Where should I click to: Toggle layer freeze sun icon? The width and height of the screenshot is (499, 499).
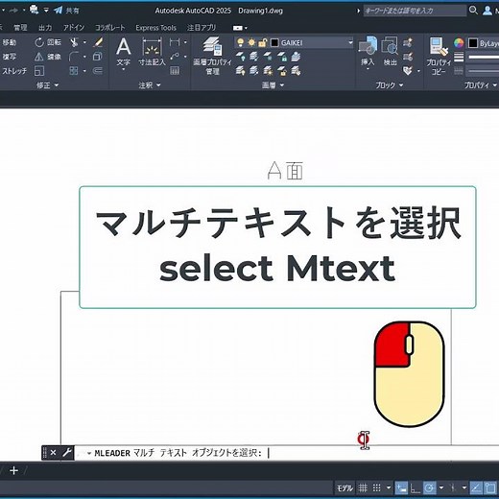pyautogui.click(x=251, y=42)
